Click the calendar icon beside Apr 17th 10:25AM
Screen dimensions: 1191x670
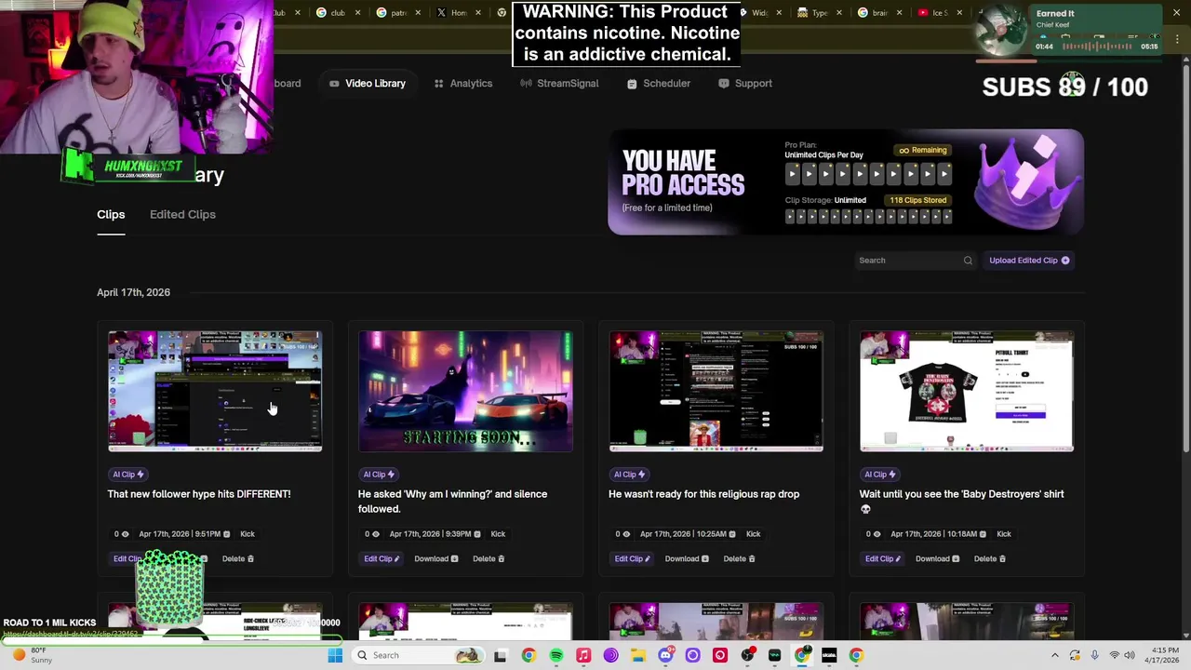click(732, 534)
